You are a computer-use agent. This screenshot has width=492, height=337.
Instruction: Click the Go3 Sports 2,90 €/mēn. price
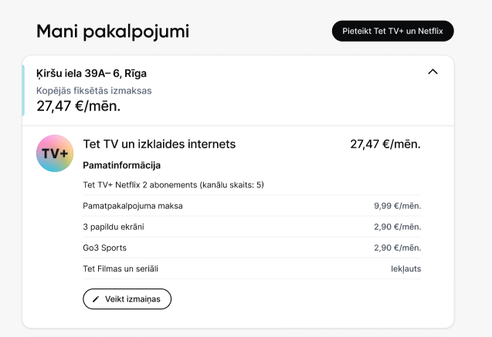[397, 248]
